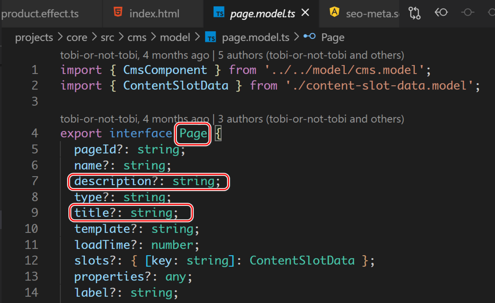Screen dimensions: 495x303
Task: Click the 'number' type on line 11
Action: coord(172,245)
